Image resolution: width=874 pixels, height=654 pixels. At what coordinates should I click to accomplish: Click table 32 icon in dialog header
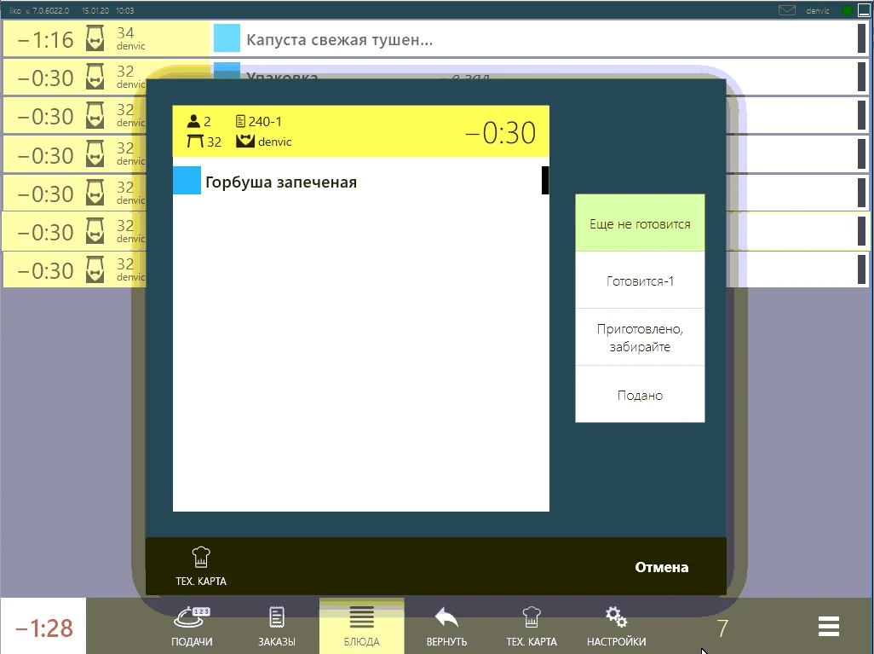pos(195,142)
